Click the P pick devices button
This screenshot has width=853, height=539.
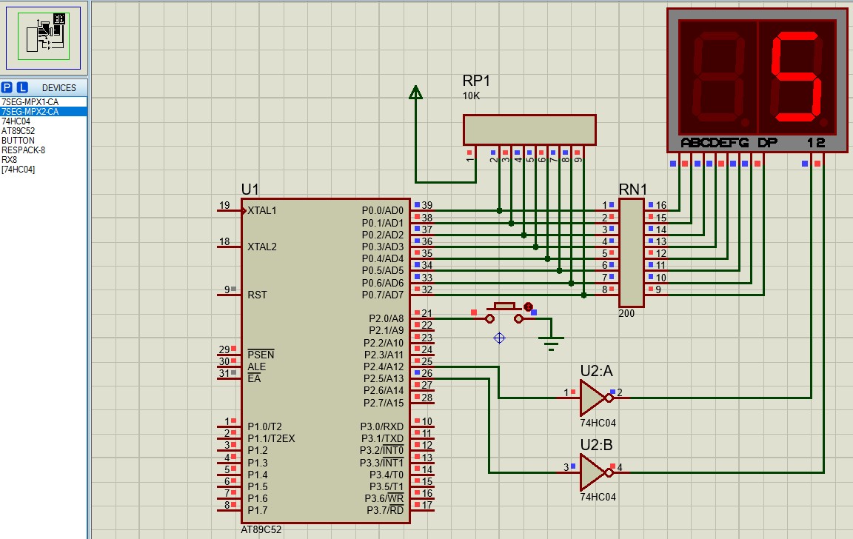[7, 87]
